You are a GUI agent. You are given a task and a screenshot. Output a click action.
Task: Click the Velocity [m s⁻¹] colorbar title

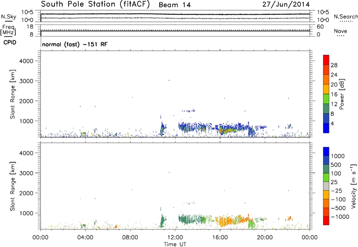tap(354, 186)
